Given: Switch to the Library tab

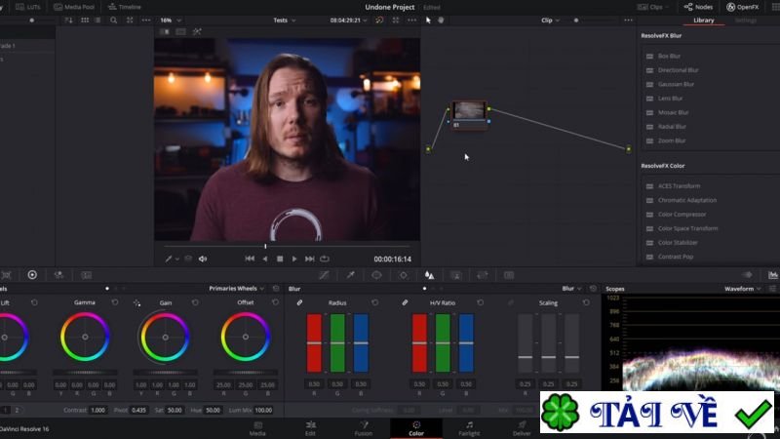Looking at the screenshot, I should pyautogui.click(x=703, y=20).
